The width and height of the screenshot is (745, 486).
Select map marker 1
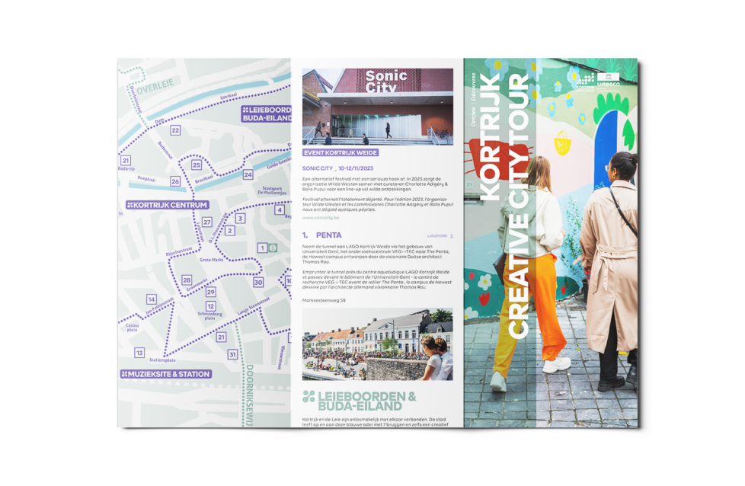pos(262,248)
